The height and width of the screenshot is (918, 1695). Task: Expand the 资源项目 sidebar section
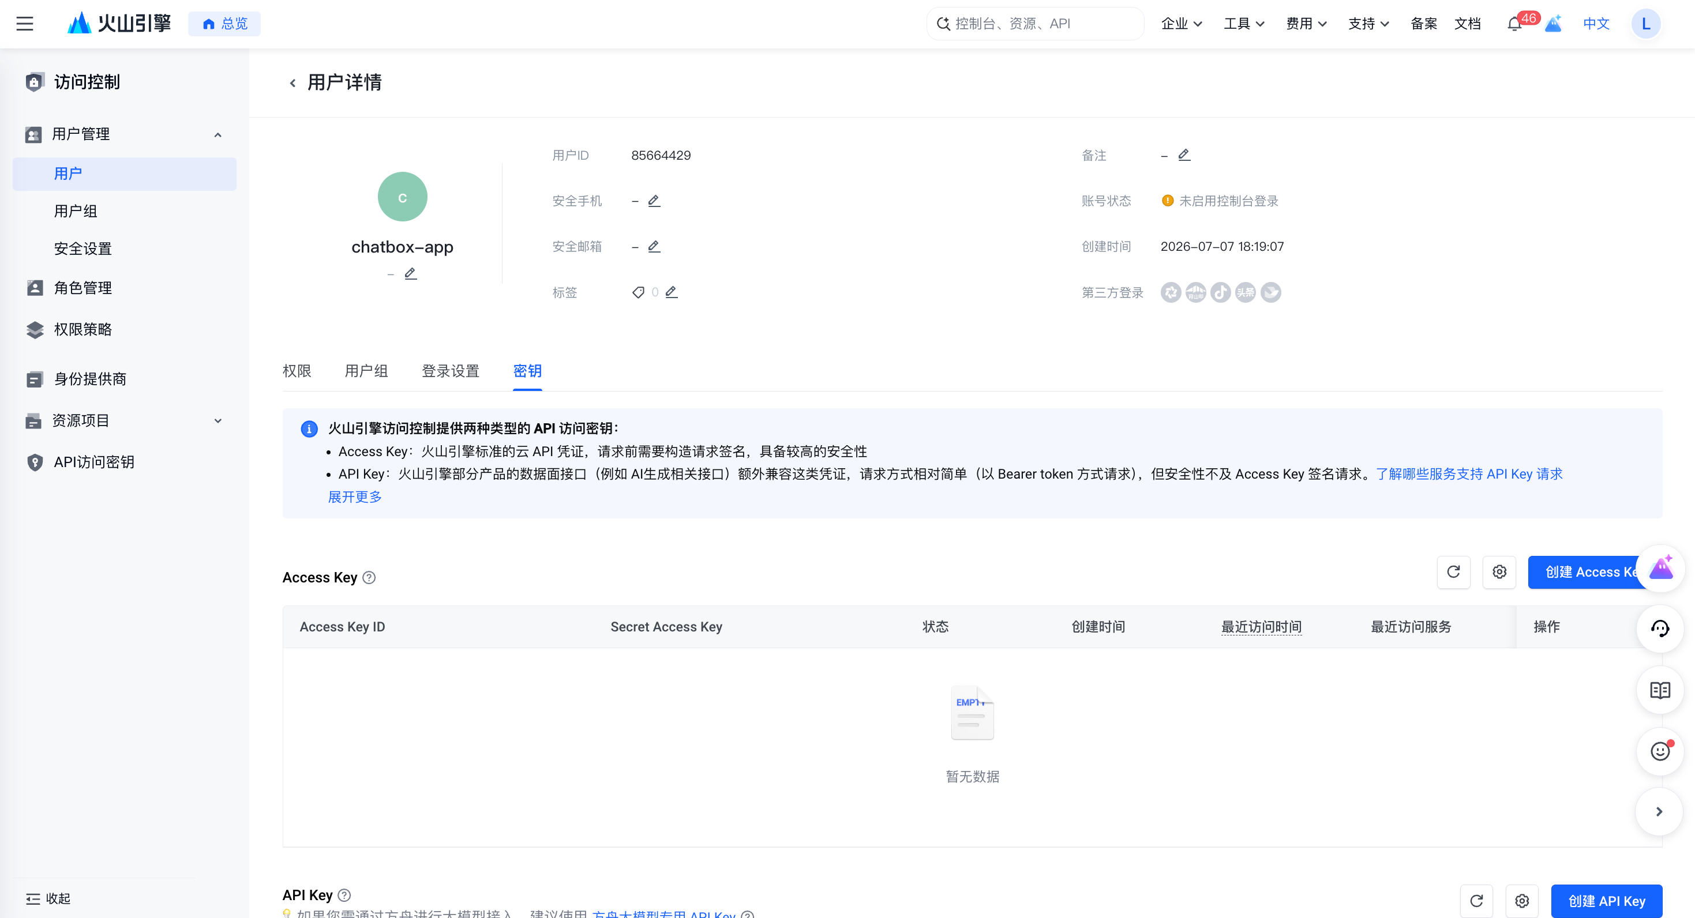coord(218,421)
